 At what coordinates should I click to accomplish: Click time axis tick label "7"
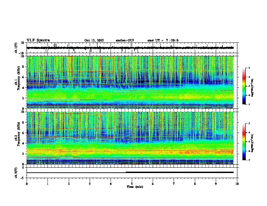174,184
